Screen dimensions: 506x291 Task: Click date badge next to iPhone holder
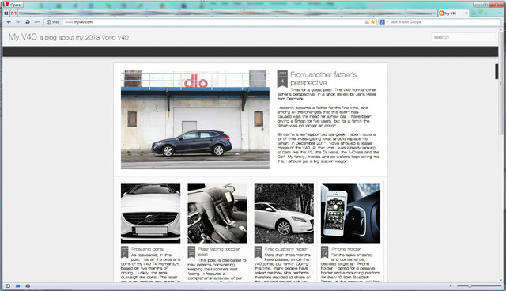pos(325,252)
